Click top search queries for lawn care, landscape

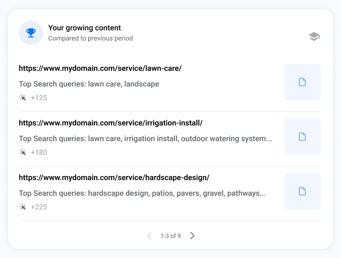89,84
